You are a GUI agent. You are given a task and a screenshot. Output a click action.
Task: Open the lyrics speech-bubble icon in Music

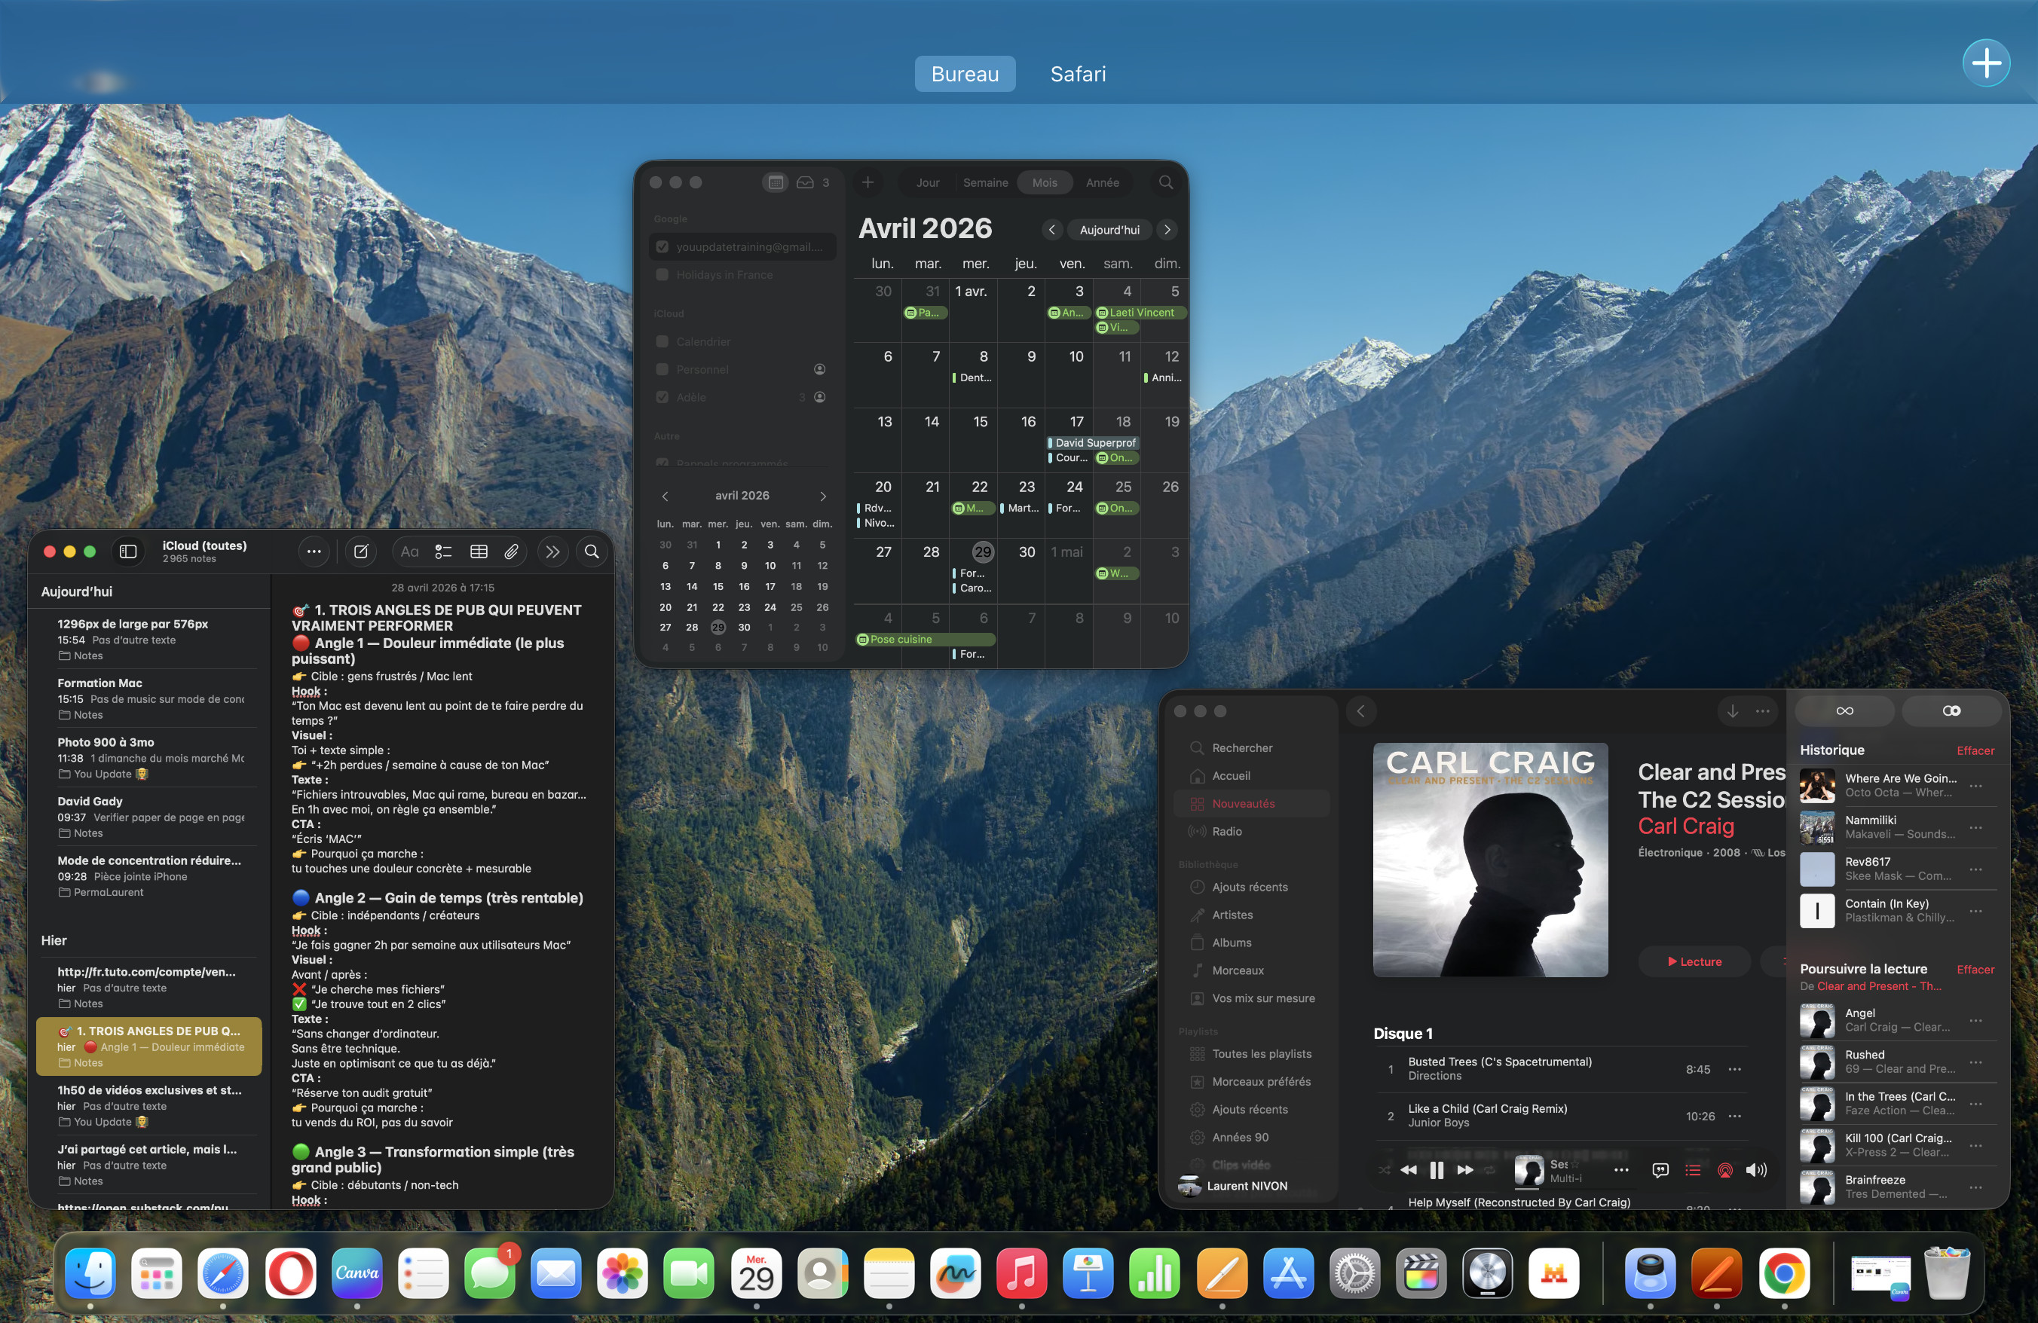tap(1660, 1170)
